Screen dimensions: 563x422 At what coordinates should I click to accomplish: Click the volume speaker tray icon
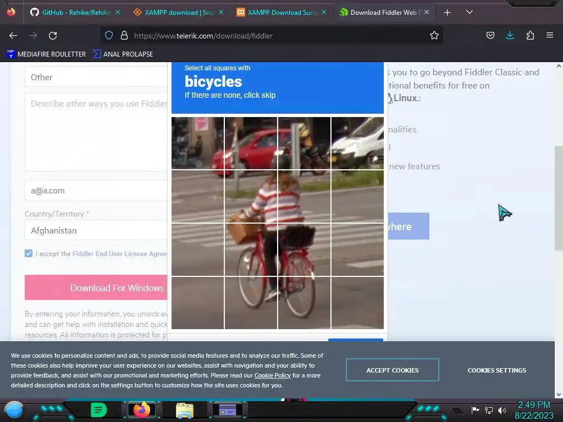502,410
